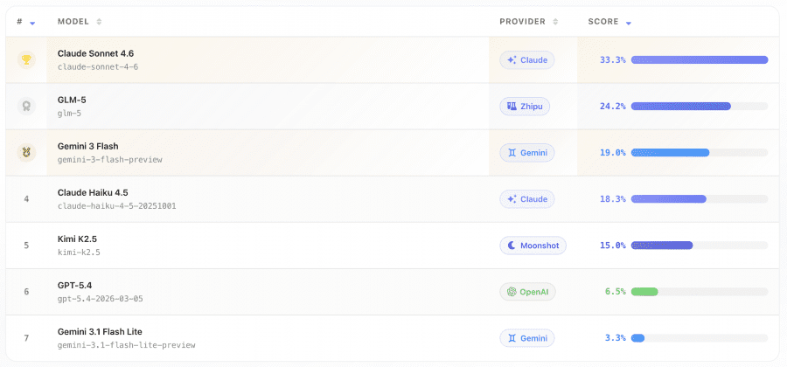The width and height of the screenshot is (787, 367).
Task: Click the Claude sparkle icon for Claude Sonnet 4.6
Action: point(512,60)
